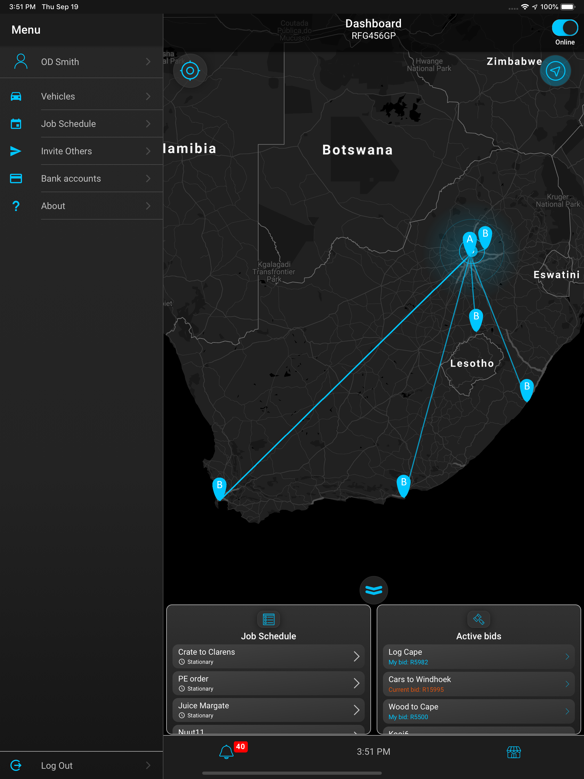
Task: Tap Stationary status under Juice Margate
Action: point(200,715)
